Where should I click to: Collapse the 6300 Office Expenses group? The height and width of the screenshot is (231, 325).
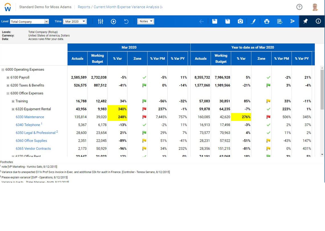click(x=8, y=93)
